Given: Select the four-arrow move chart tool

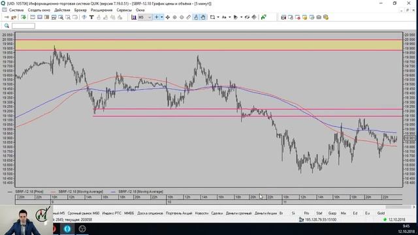Looking at the screenshot, I should coord(168,18).
